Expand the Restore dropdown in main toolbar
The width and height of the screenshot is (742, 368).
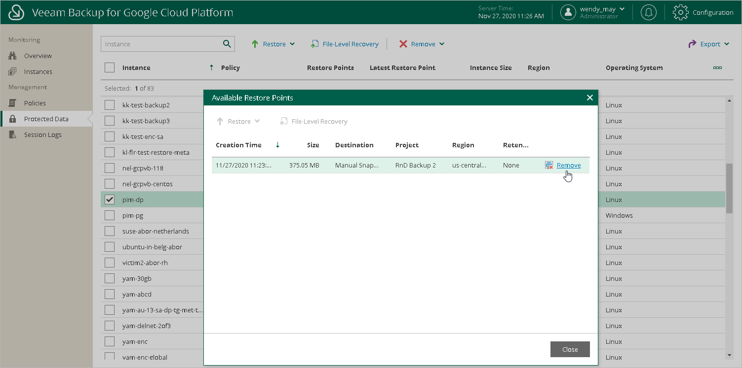point(273,44)
